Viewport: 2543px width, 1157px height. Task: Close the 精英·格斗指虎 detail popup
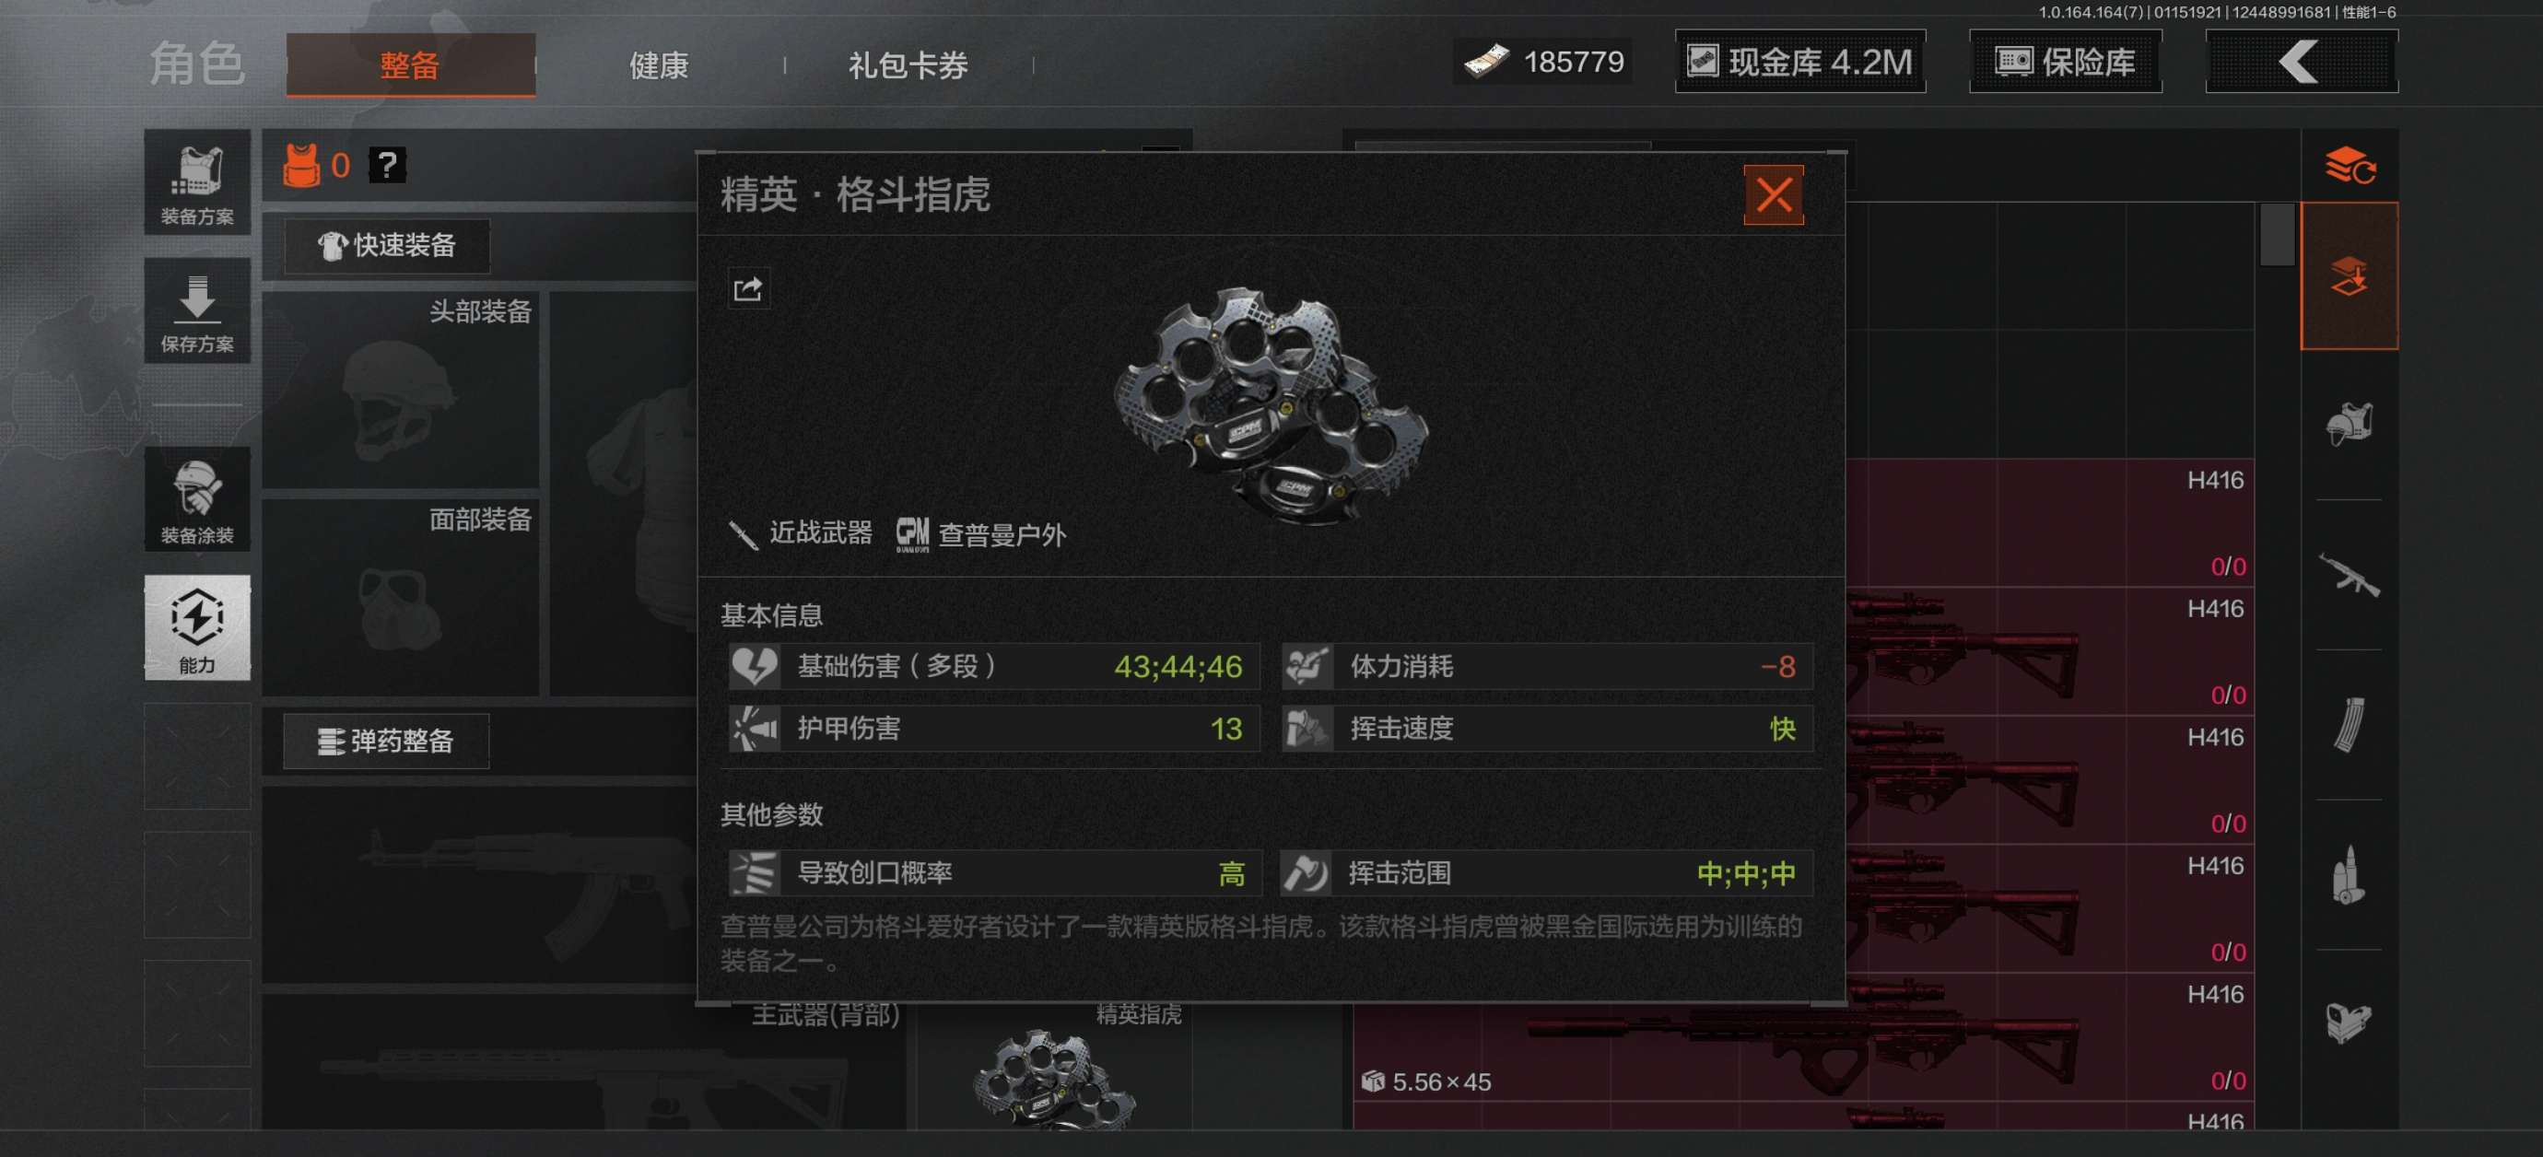1773,195
